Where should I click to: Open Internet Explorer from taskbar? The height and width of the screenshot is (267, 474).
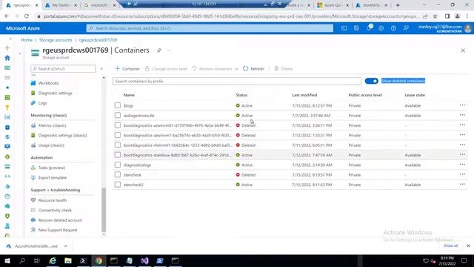[x=53, y=260]
